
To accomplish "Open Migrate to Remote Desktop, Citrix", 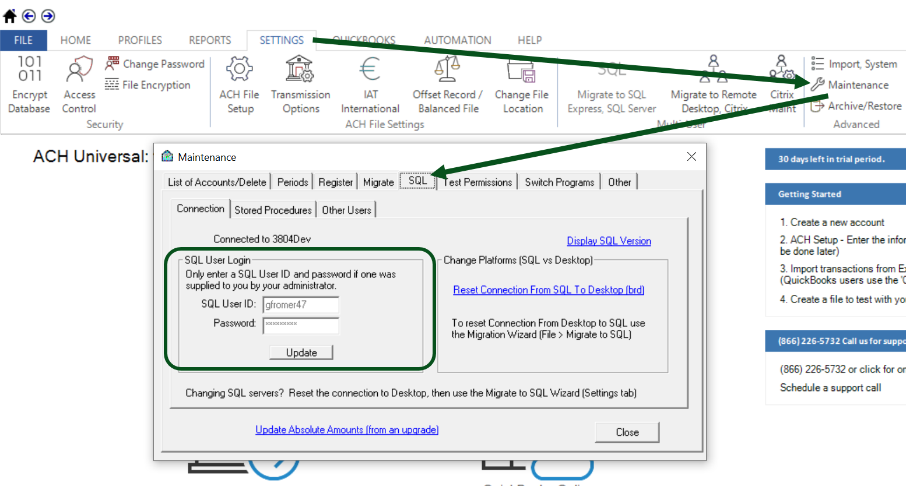I will click(714, 84).
